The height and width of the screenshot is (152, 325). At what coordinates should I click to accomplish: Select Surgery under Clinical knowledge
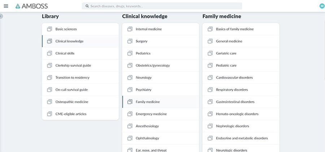142,41
